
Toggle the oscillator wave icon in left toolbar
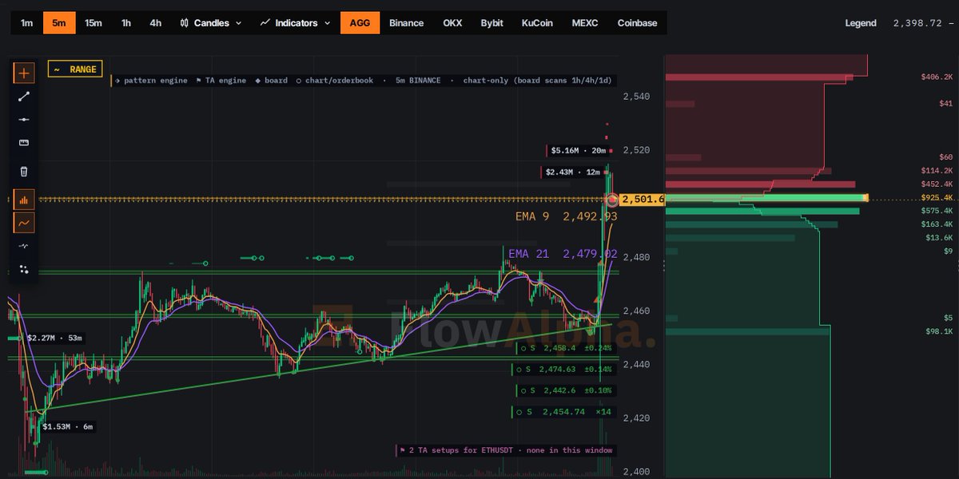[x=24, y=246]
